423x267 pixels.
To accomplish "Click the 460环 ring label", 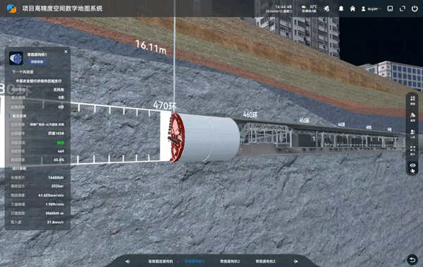I will pyautogui.click(x=250, y=114).
